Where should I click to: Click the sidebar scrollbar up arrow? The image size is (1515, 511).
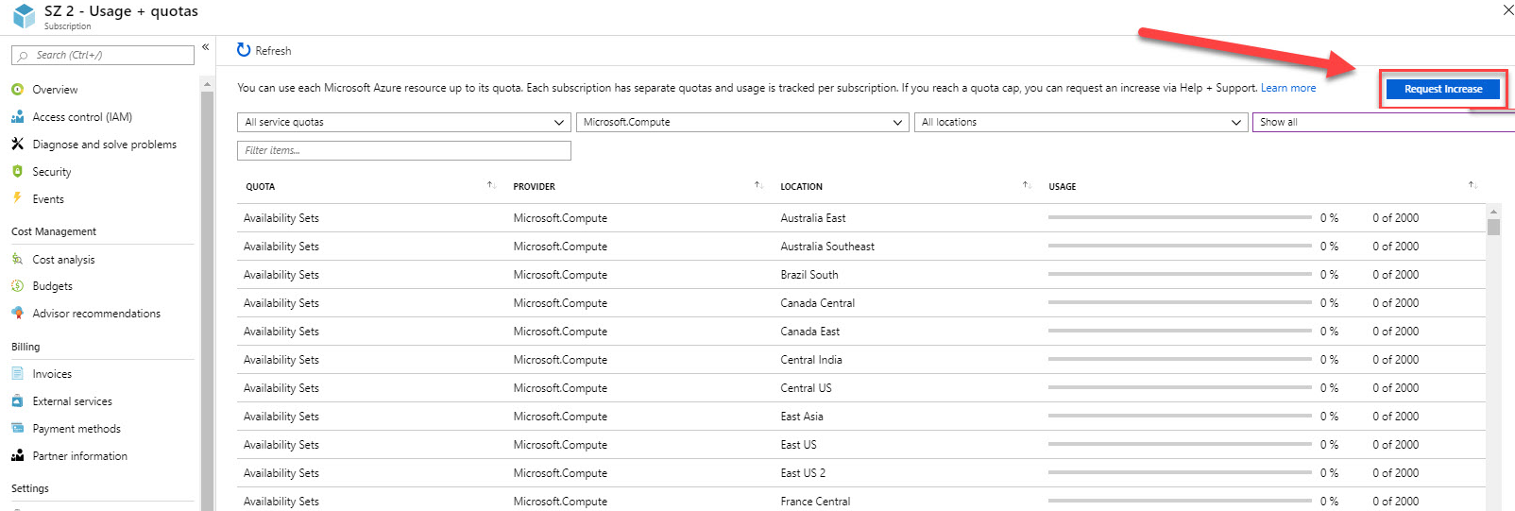point(207,84)
